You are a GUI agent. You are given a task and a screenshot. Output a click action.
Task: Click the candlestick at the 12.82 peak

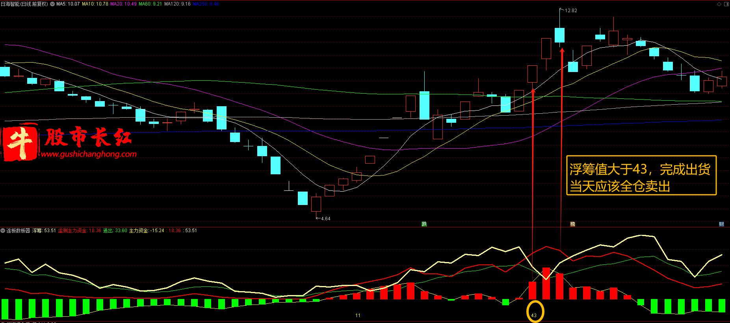559,35
